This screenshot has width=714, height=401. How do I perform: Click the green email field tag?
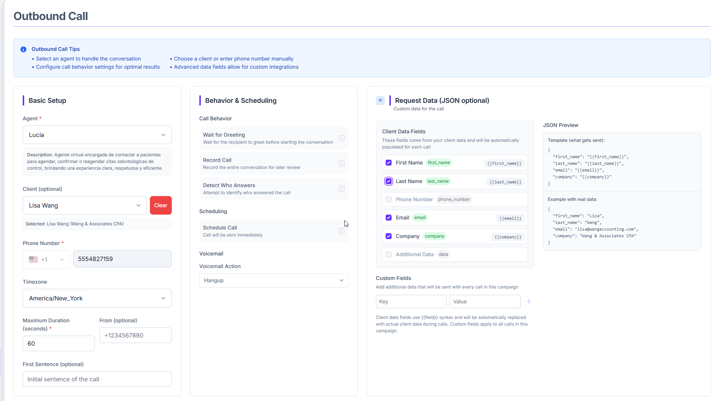pos(420,218)
